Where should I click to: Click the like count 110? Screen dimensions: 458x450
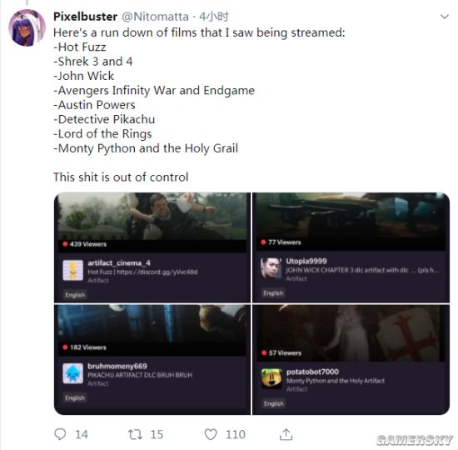pos(236,434)
